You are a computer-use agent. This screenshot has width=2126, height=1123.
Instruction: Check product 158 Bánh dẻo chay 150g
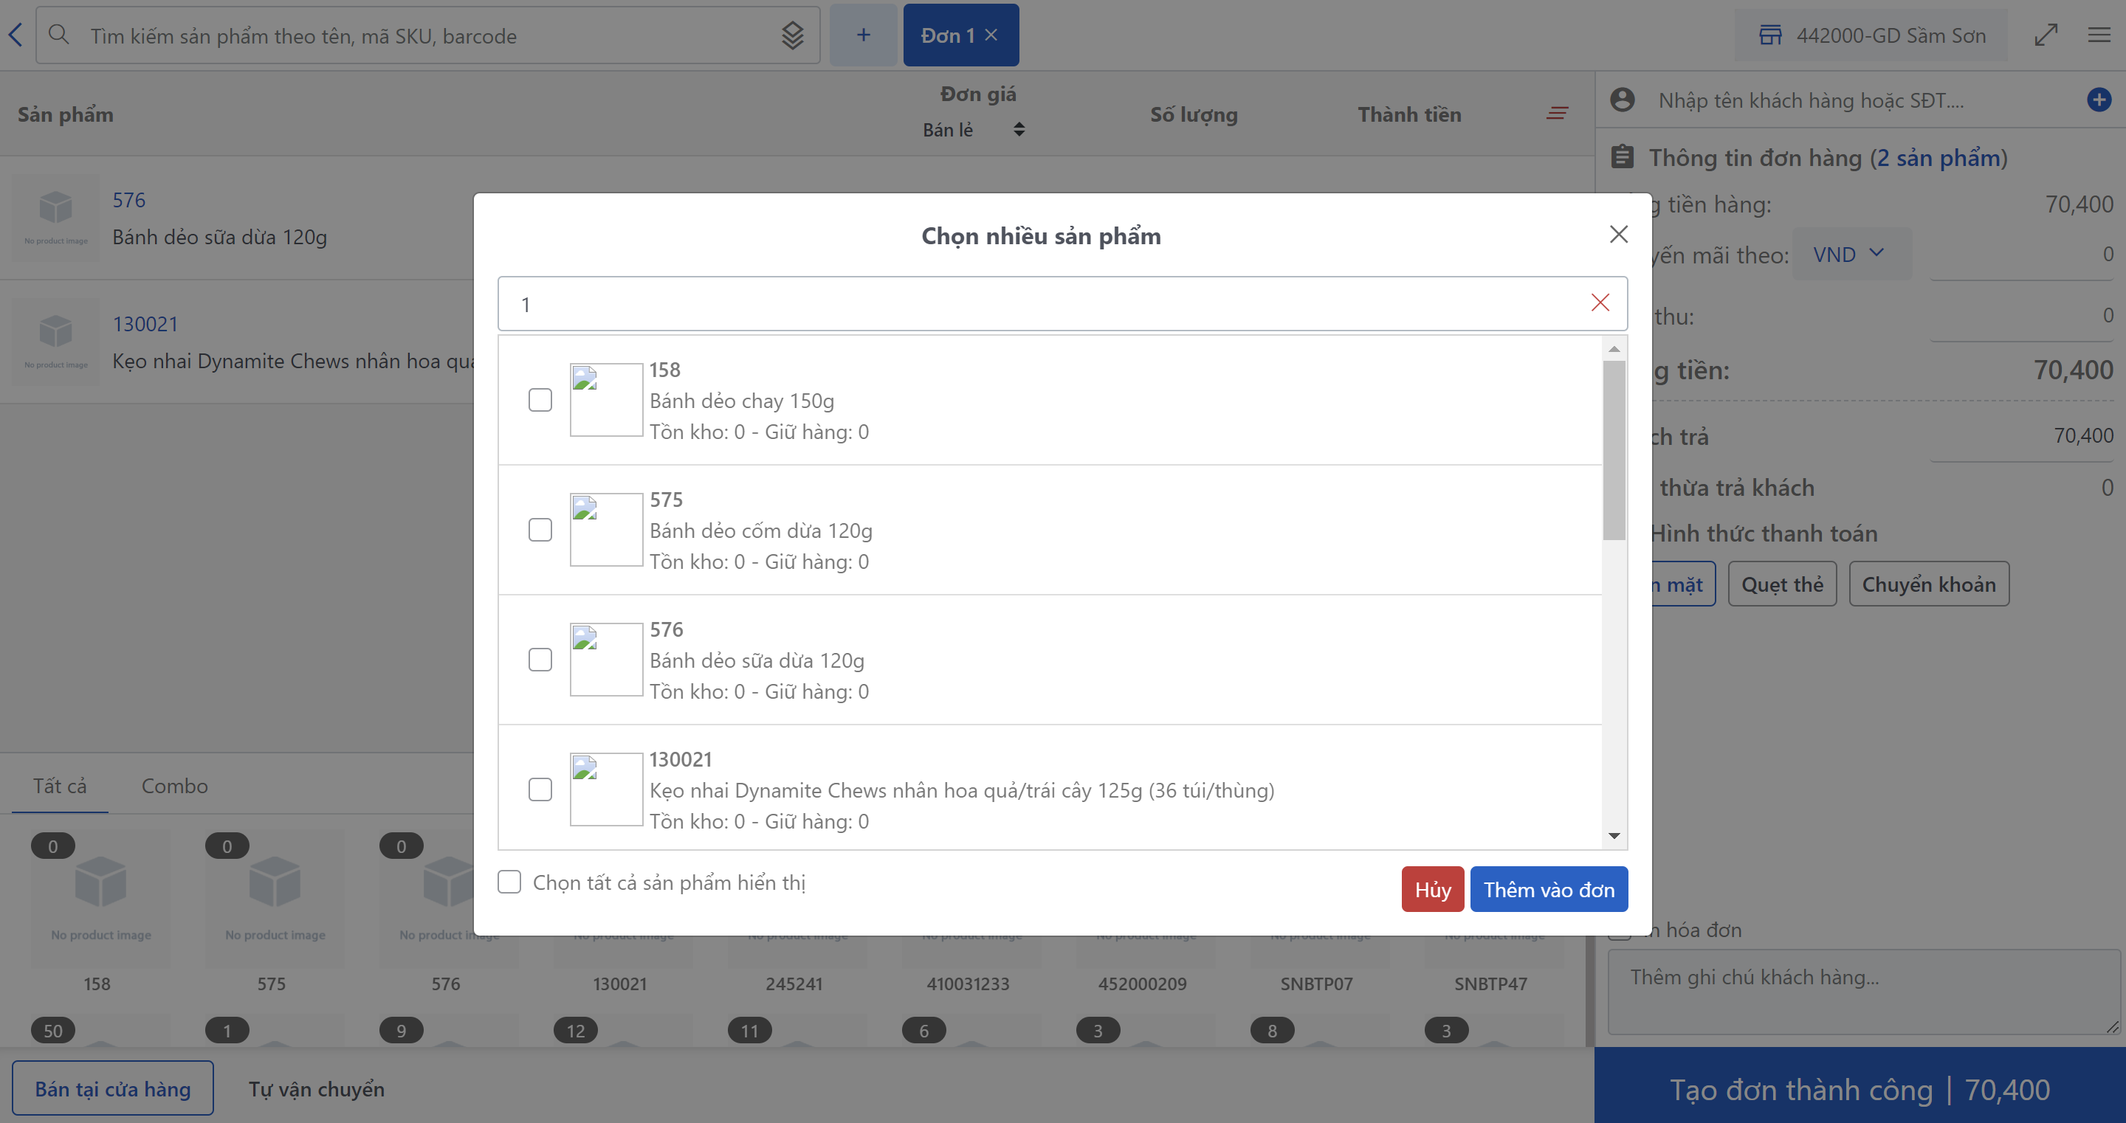[x=540, y=400]
